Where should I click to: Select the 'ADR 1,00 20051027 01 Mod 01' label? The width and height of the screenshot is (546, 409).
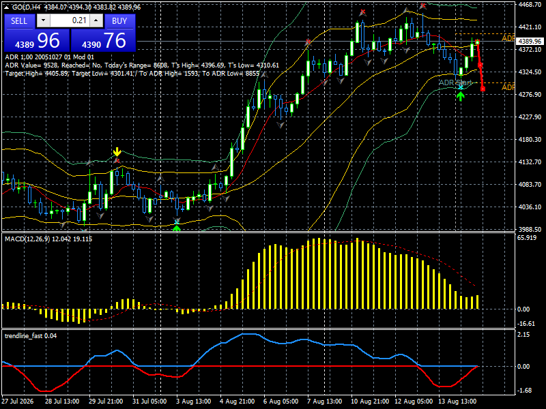pos(49,57)
